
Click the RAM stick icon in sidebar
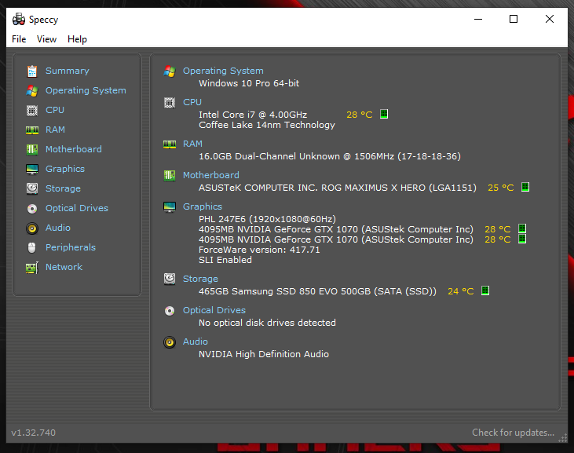(32, 130)
